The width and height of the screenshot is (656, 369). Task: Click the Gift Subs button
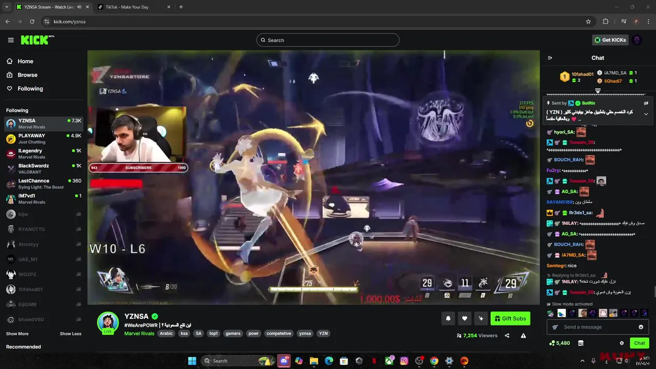(x=510, y=318)
